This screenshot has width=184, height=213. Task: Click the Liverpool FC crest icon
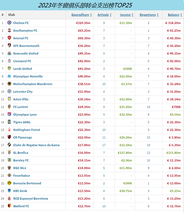pyautogui.click(x=9, y=61)
